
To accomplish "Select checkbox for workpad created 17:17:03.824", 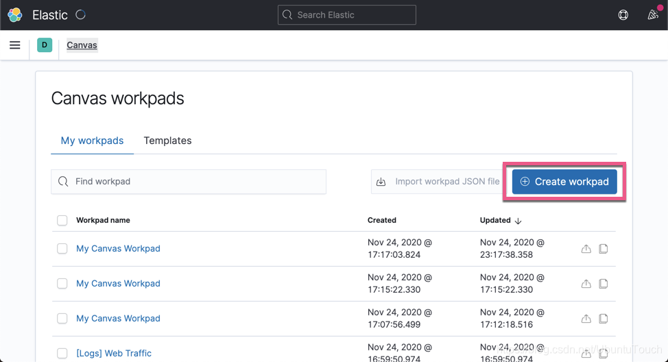I will (62, 248).
